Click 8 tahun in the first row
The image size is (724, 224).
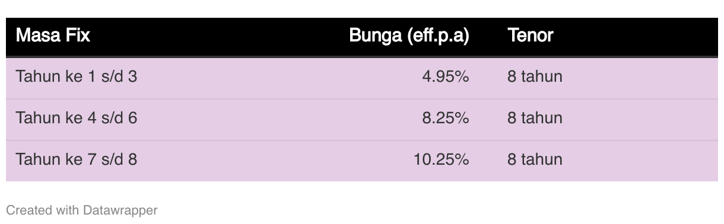[x=535, y=76]
